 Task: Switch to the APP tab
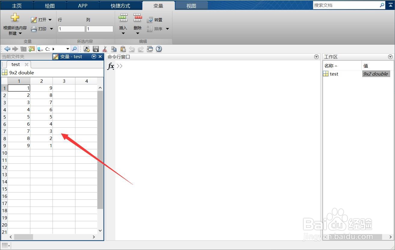83,6
